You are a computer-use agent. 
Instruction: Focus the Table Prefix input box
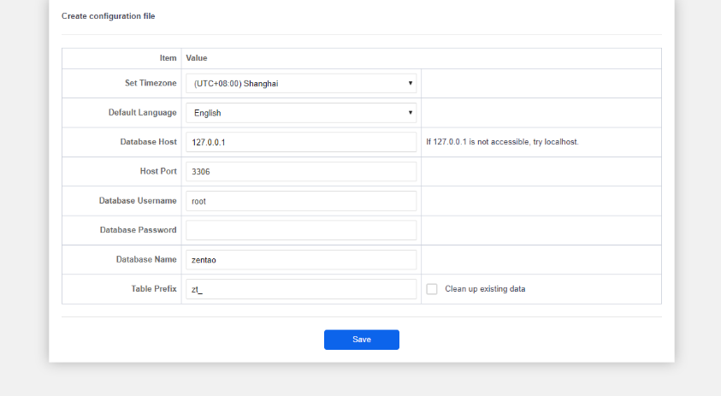pos(300,289)
